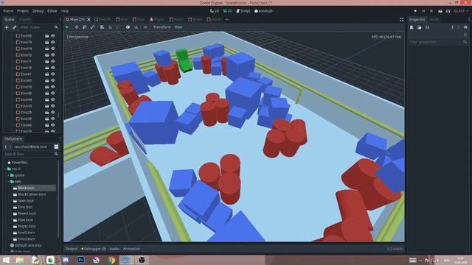Click the stop scene button

coord(431,11)
